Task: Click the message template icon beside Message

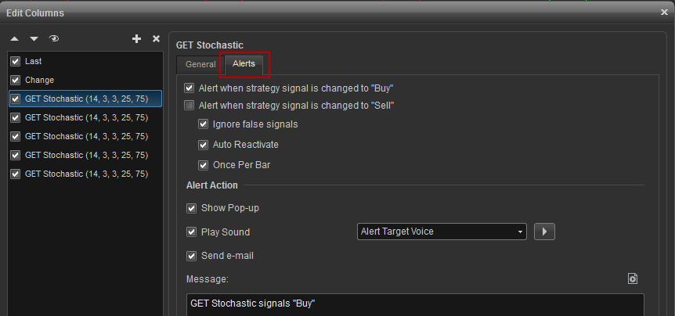Action: click(x=633, y=278)
